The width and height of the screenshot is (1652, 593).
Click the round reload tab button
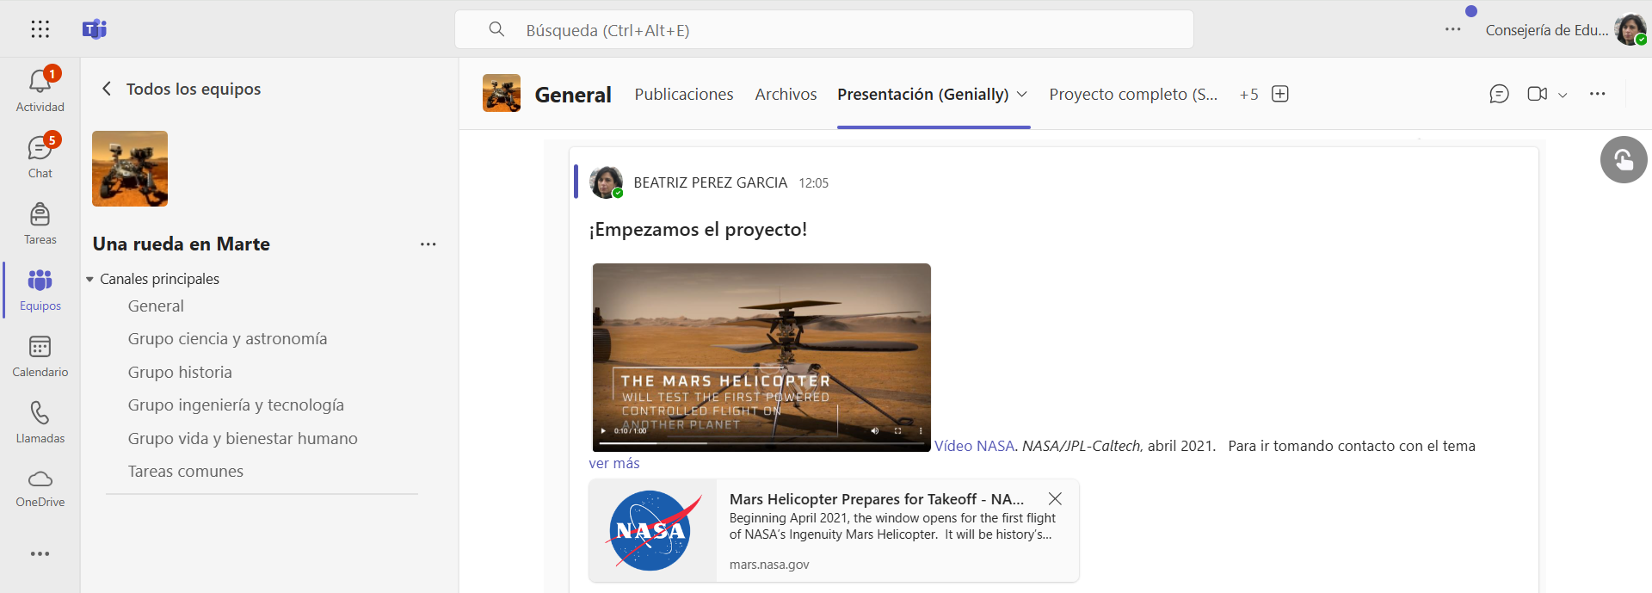click(1624, 160)
